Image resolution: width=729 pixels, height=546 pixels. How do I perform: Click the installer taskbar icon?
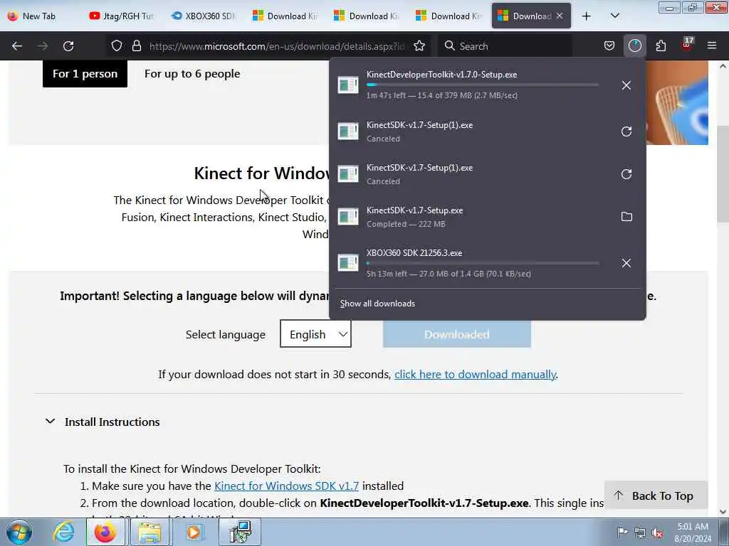tap(241, 532)
